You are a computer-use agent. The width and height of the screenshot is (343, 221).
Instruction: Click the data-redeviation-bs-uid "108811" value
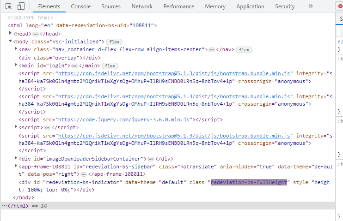click(x=141, y=25)
